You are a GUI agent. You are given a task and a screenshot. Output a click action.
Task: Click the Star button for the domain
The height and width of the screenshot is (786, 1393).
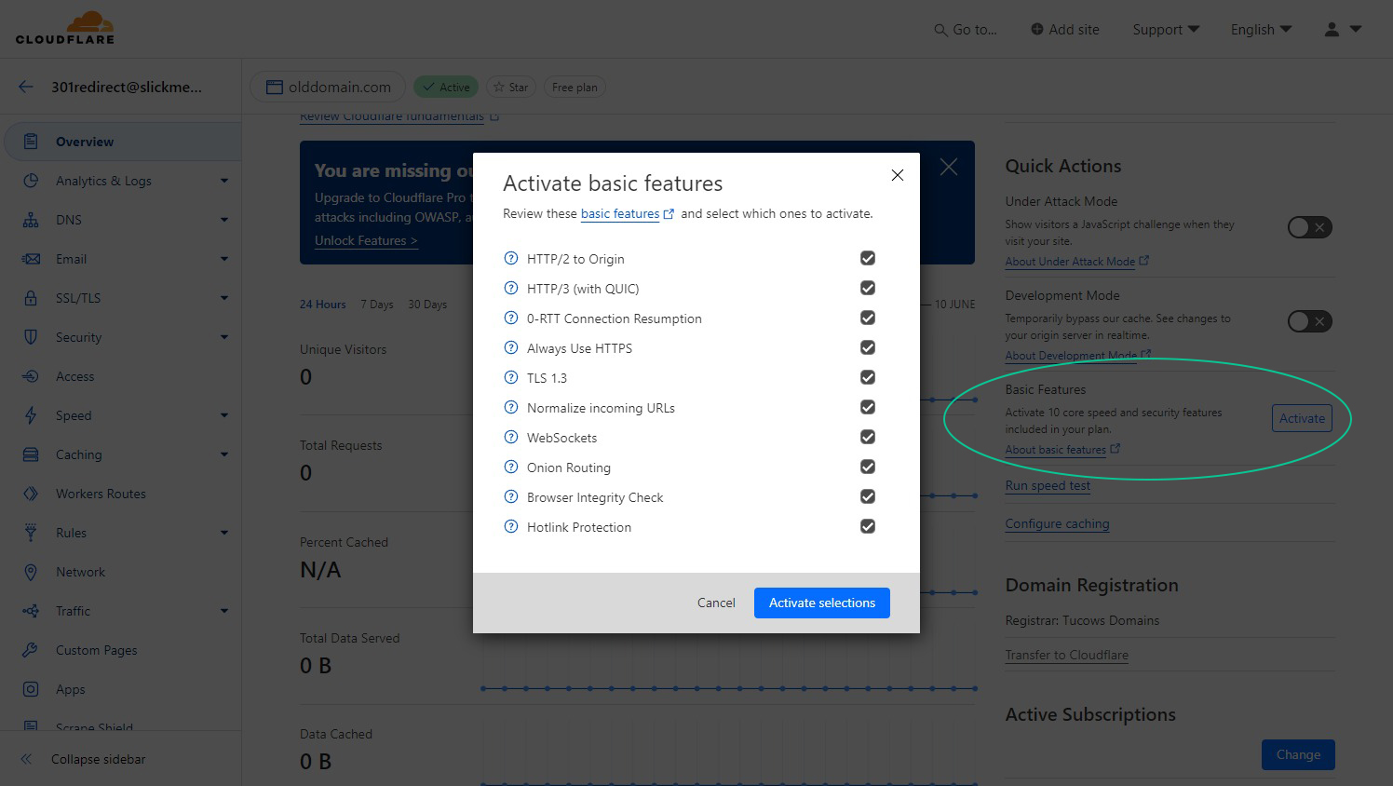pos(510,87)
